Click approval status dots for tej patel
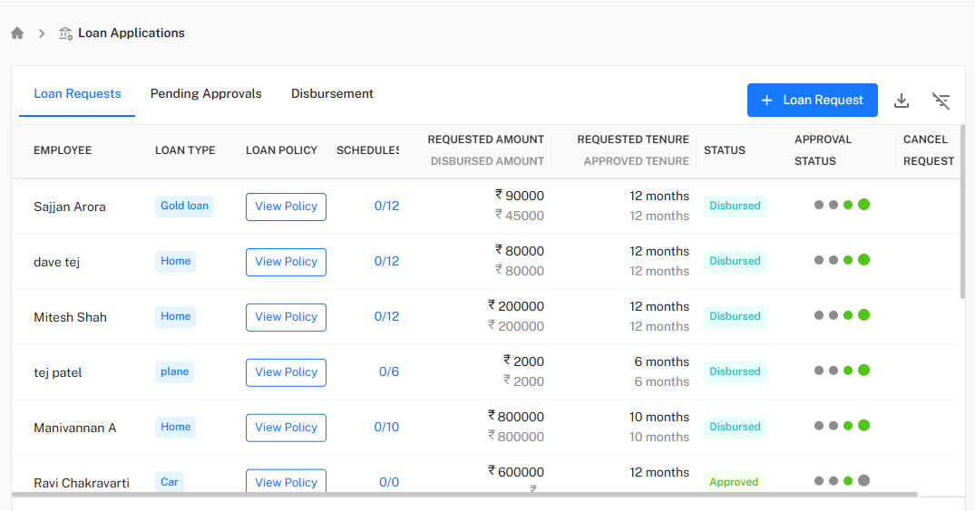The height and width of the screenshot is (511, 975). coord(842,371)
